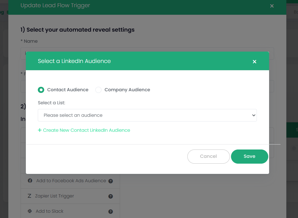Click the Slack logo icon
This screenshot has width=298, height=218.
pos(30,211)
